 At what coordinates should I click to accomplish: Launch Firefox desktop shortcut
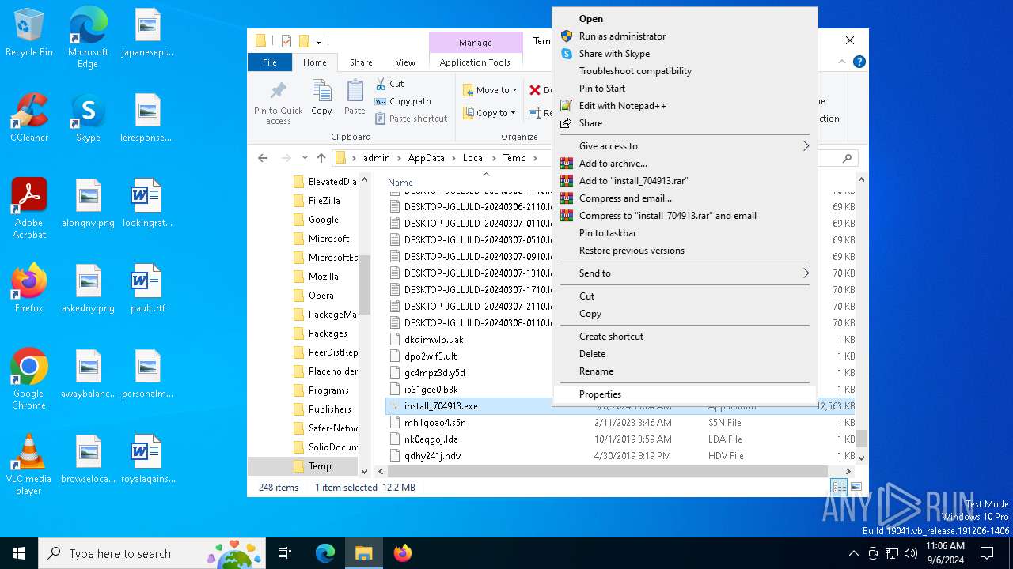28,288
